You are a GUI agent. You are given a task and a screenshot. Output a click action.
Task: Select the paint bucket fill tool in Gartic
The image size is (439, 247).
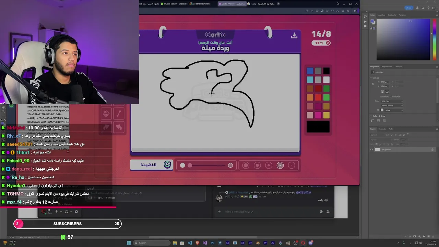106,114
